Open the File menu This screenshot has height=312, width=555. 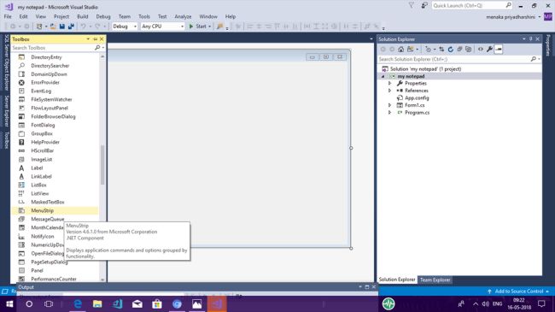pos(8,16)
